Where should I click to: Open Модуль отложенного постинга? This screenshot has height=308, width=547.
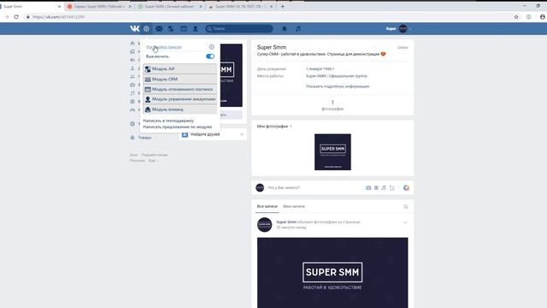180,89
